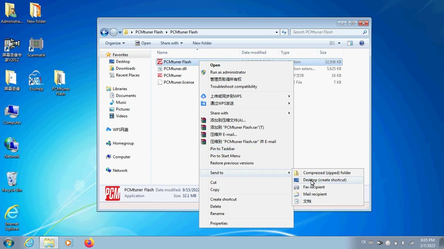Expand the address bar history dropdown

[276, 32]
